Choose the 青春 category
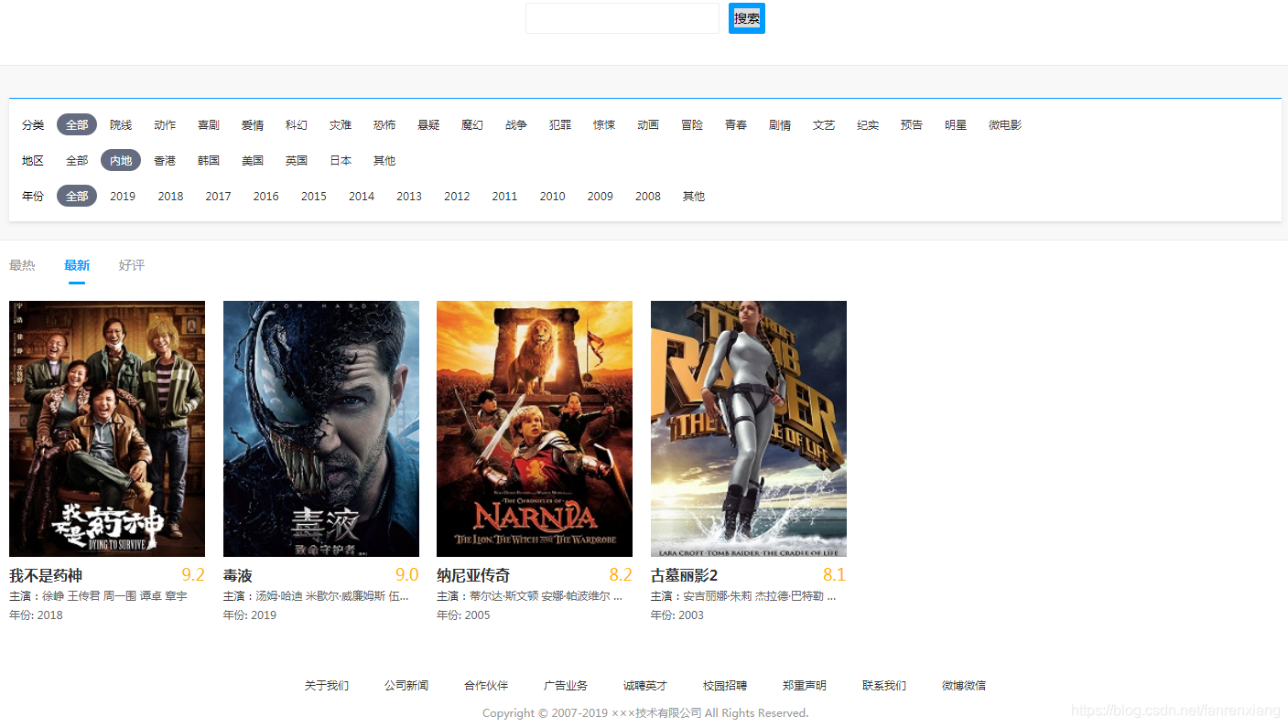Image resolution: width=1288 pixels, height=727 pixels. pyautogui.click(x=736, y=124)
